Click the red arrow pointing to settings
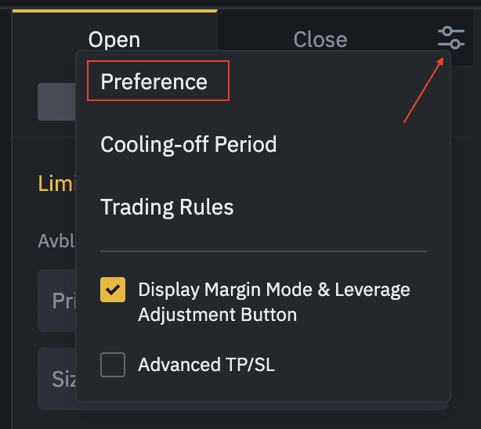This screenshot has height=429, width=481. 423,94
